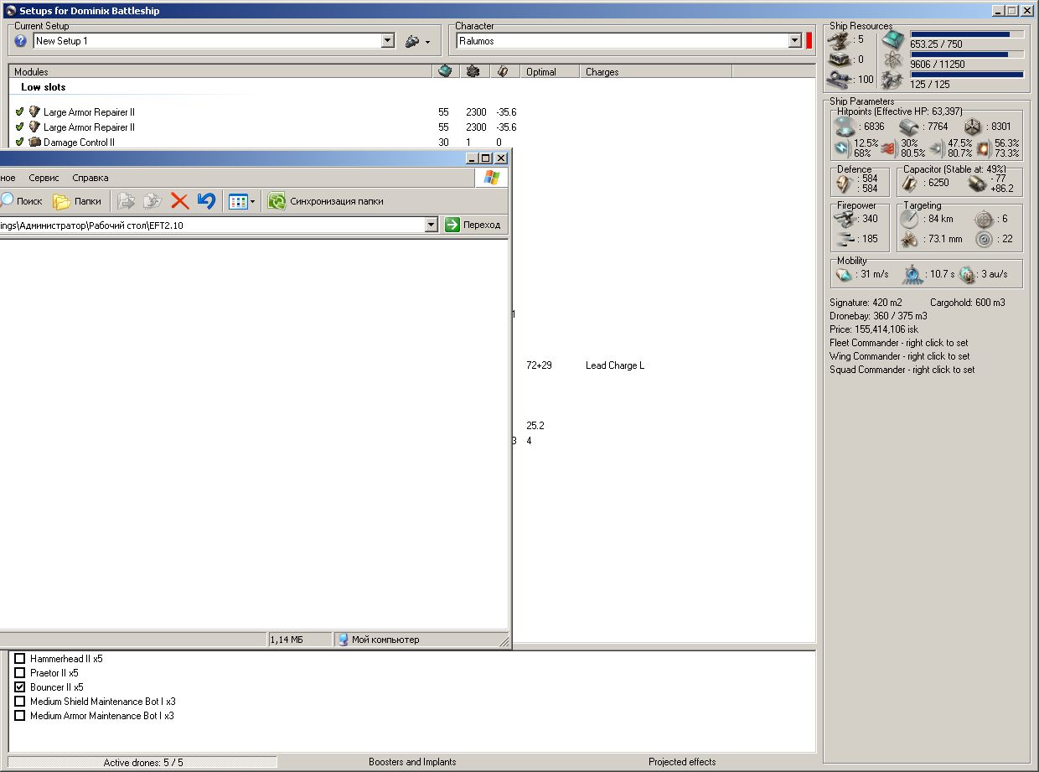The image size is (1039, 772).
Task: Click the powergrid icon beside 9606 / 11250
Action: pos(893,60)
